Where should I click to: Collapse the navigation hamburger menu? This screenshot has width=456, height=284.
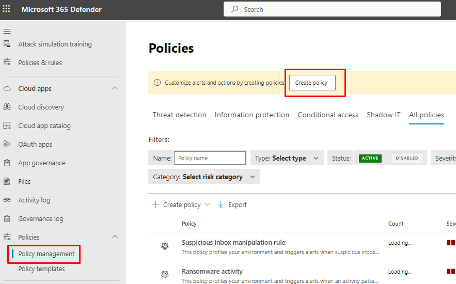click(x=7, y=31)
